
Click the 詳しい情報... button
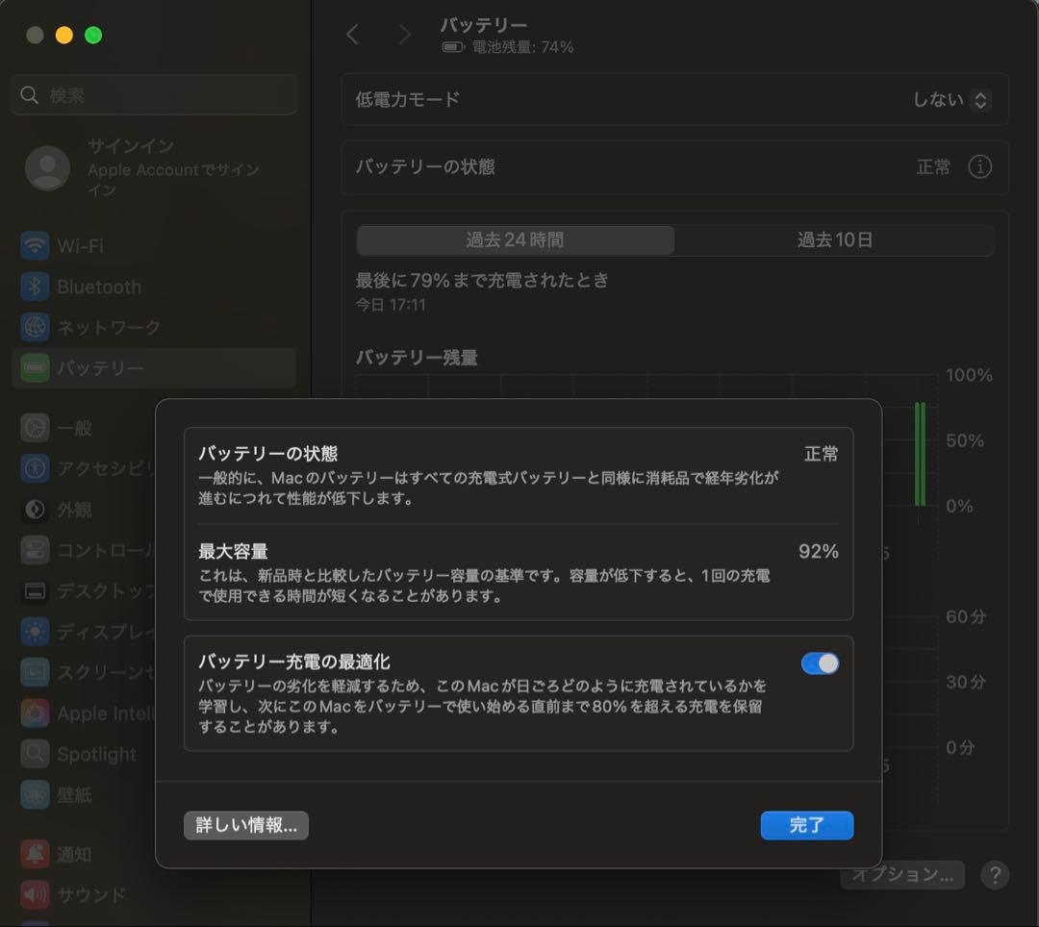coord(246,825)
